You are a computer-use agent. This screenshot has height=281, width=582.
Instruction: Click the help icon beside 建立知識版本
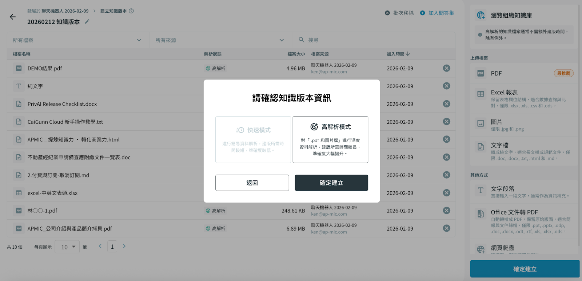tap(131, 11)
